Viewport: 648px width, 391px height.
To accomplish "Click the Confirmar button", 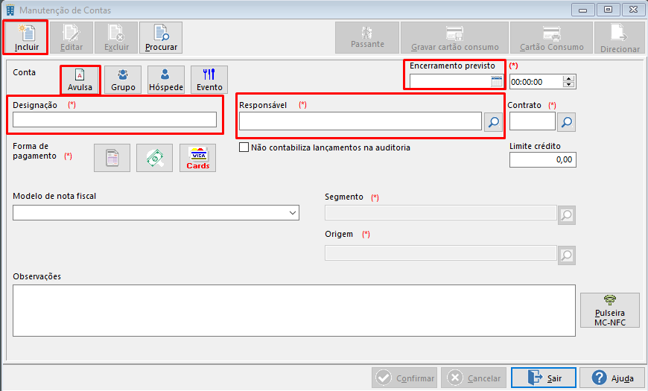I will [404, 378].
